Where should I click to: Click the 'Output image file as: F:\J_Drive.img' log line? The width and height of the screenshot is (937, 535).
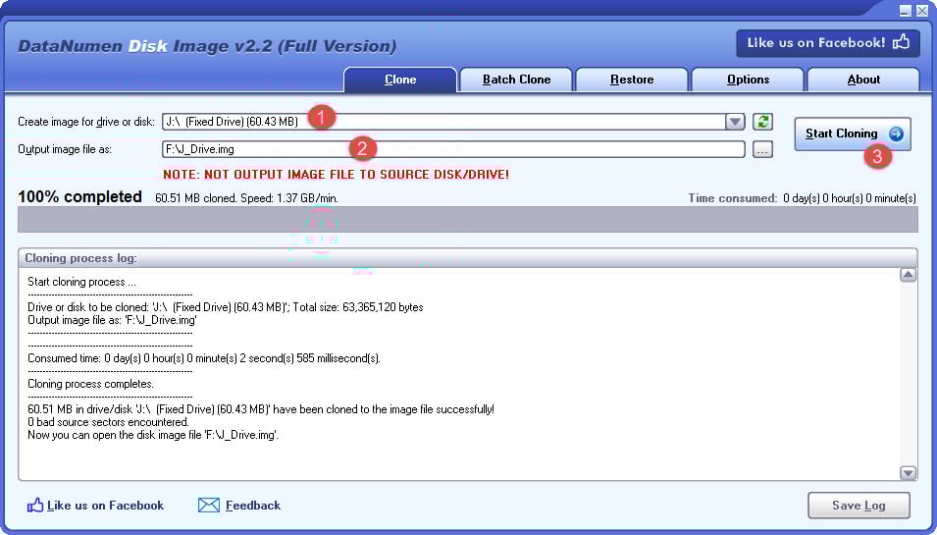point(113,320)
